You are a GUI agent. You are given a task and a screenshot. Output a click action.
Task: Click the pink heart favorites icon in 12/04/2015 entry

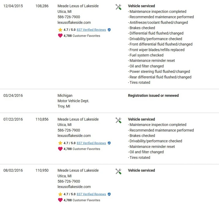[x=60, y=36]
